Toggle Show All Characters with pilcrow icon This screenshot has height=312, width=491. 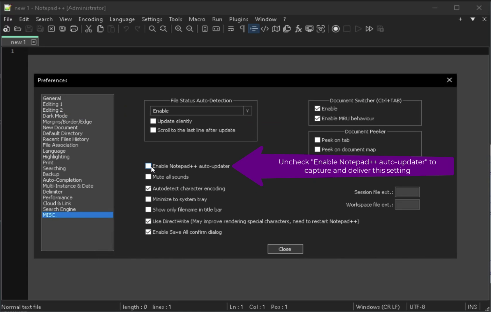click(x=242, y=29)
